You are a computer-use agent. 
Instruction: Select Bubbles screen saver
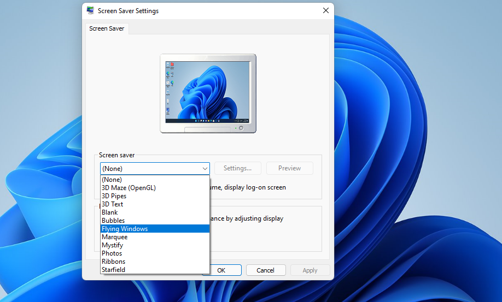click(155, 221)
